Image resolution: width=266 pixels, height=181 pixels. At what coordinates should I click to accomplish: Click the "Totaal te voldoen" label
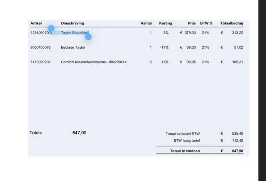point(185,151)
